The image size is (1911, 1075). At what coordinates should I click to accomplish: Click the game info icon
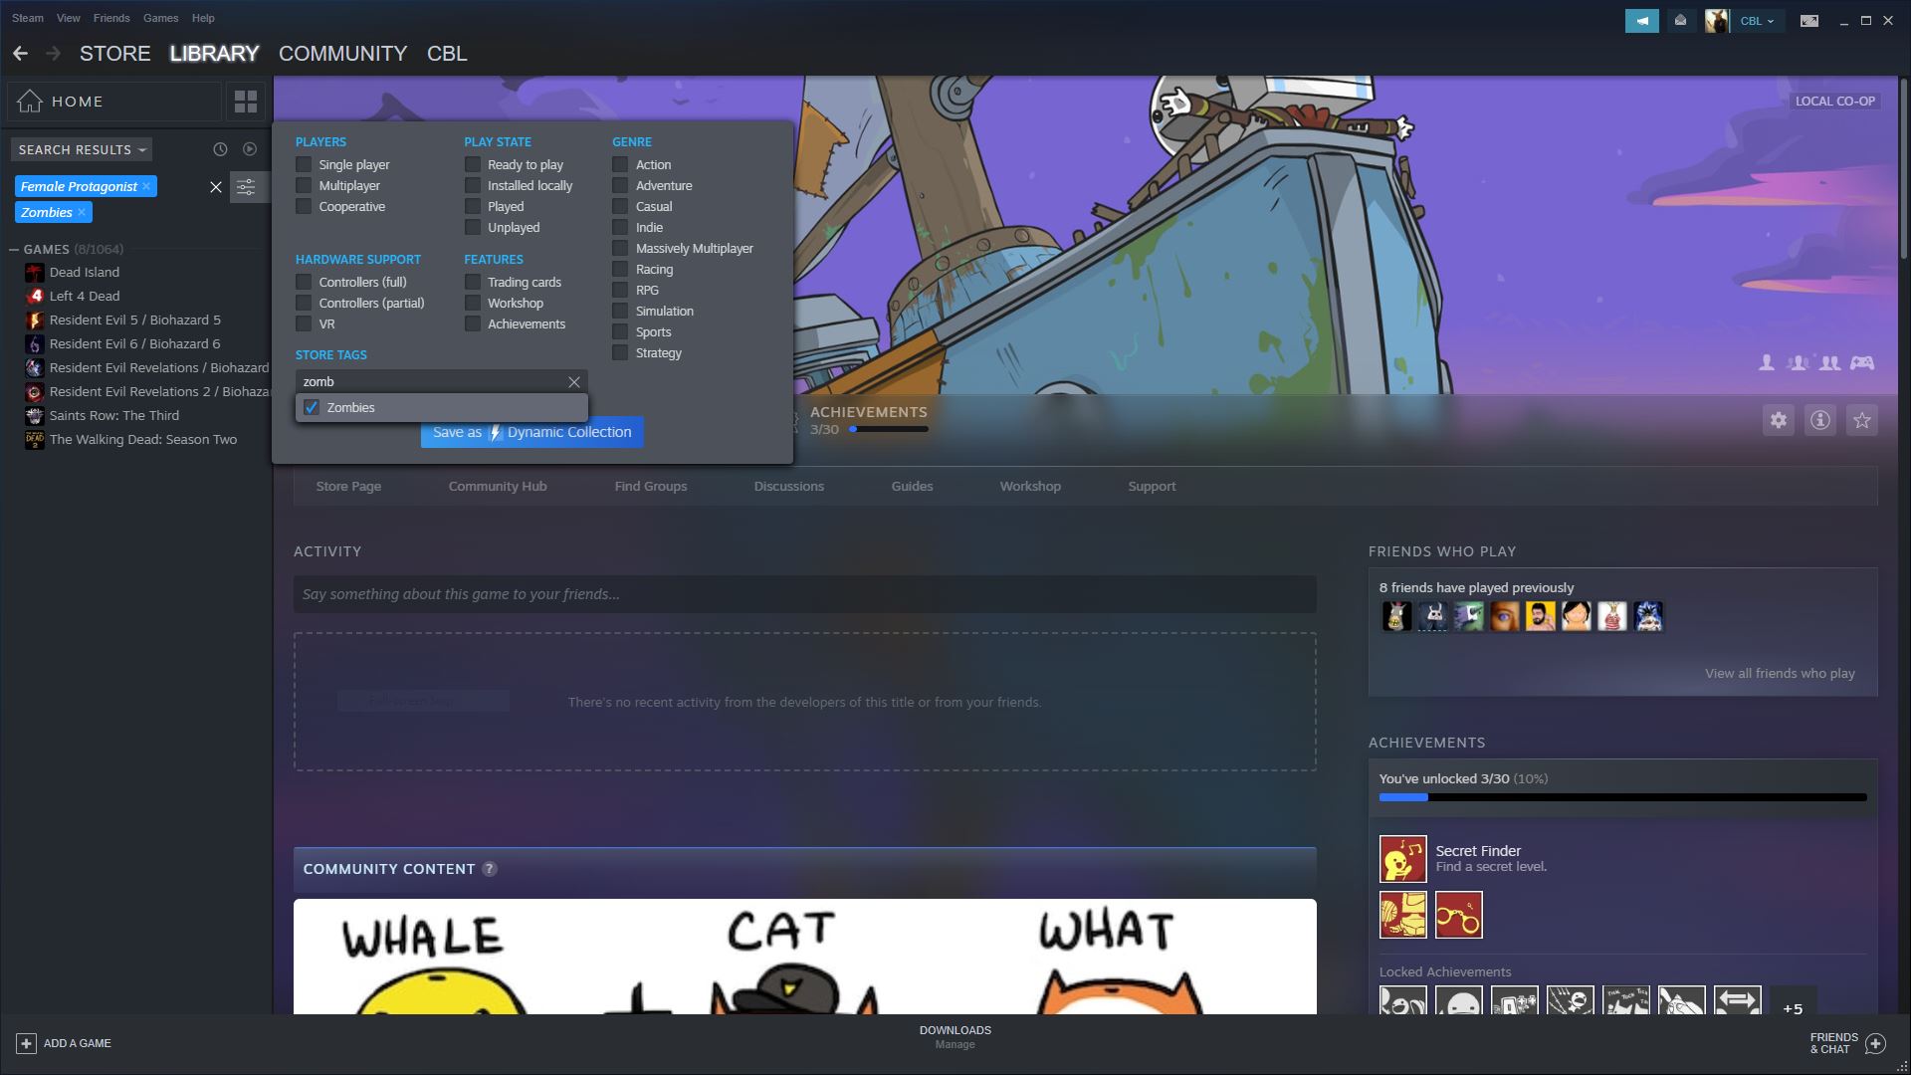point(1819,420)
